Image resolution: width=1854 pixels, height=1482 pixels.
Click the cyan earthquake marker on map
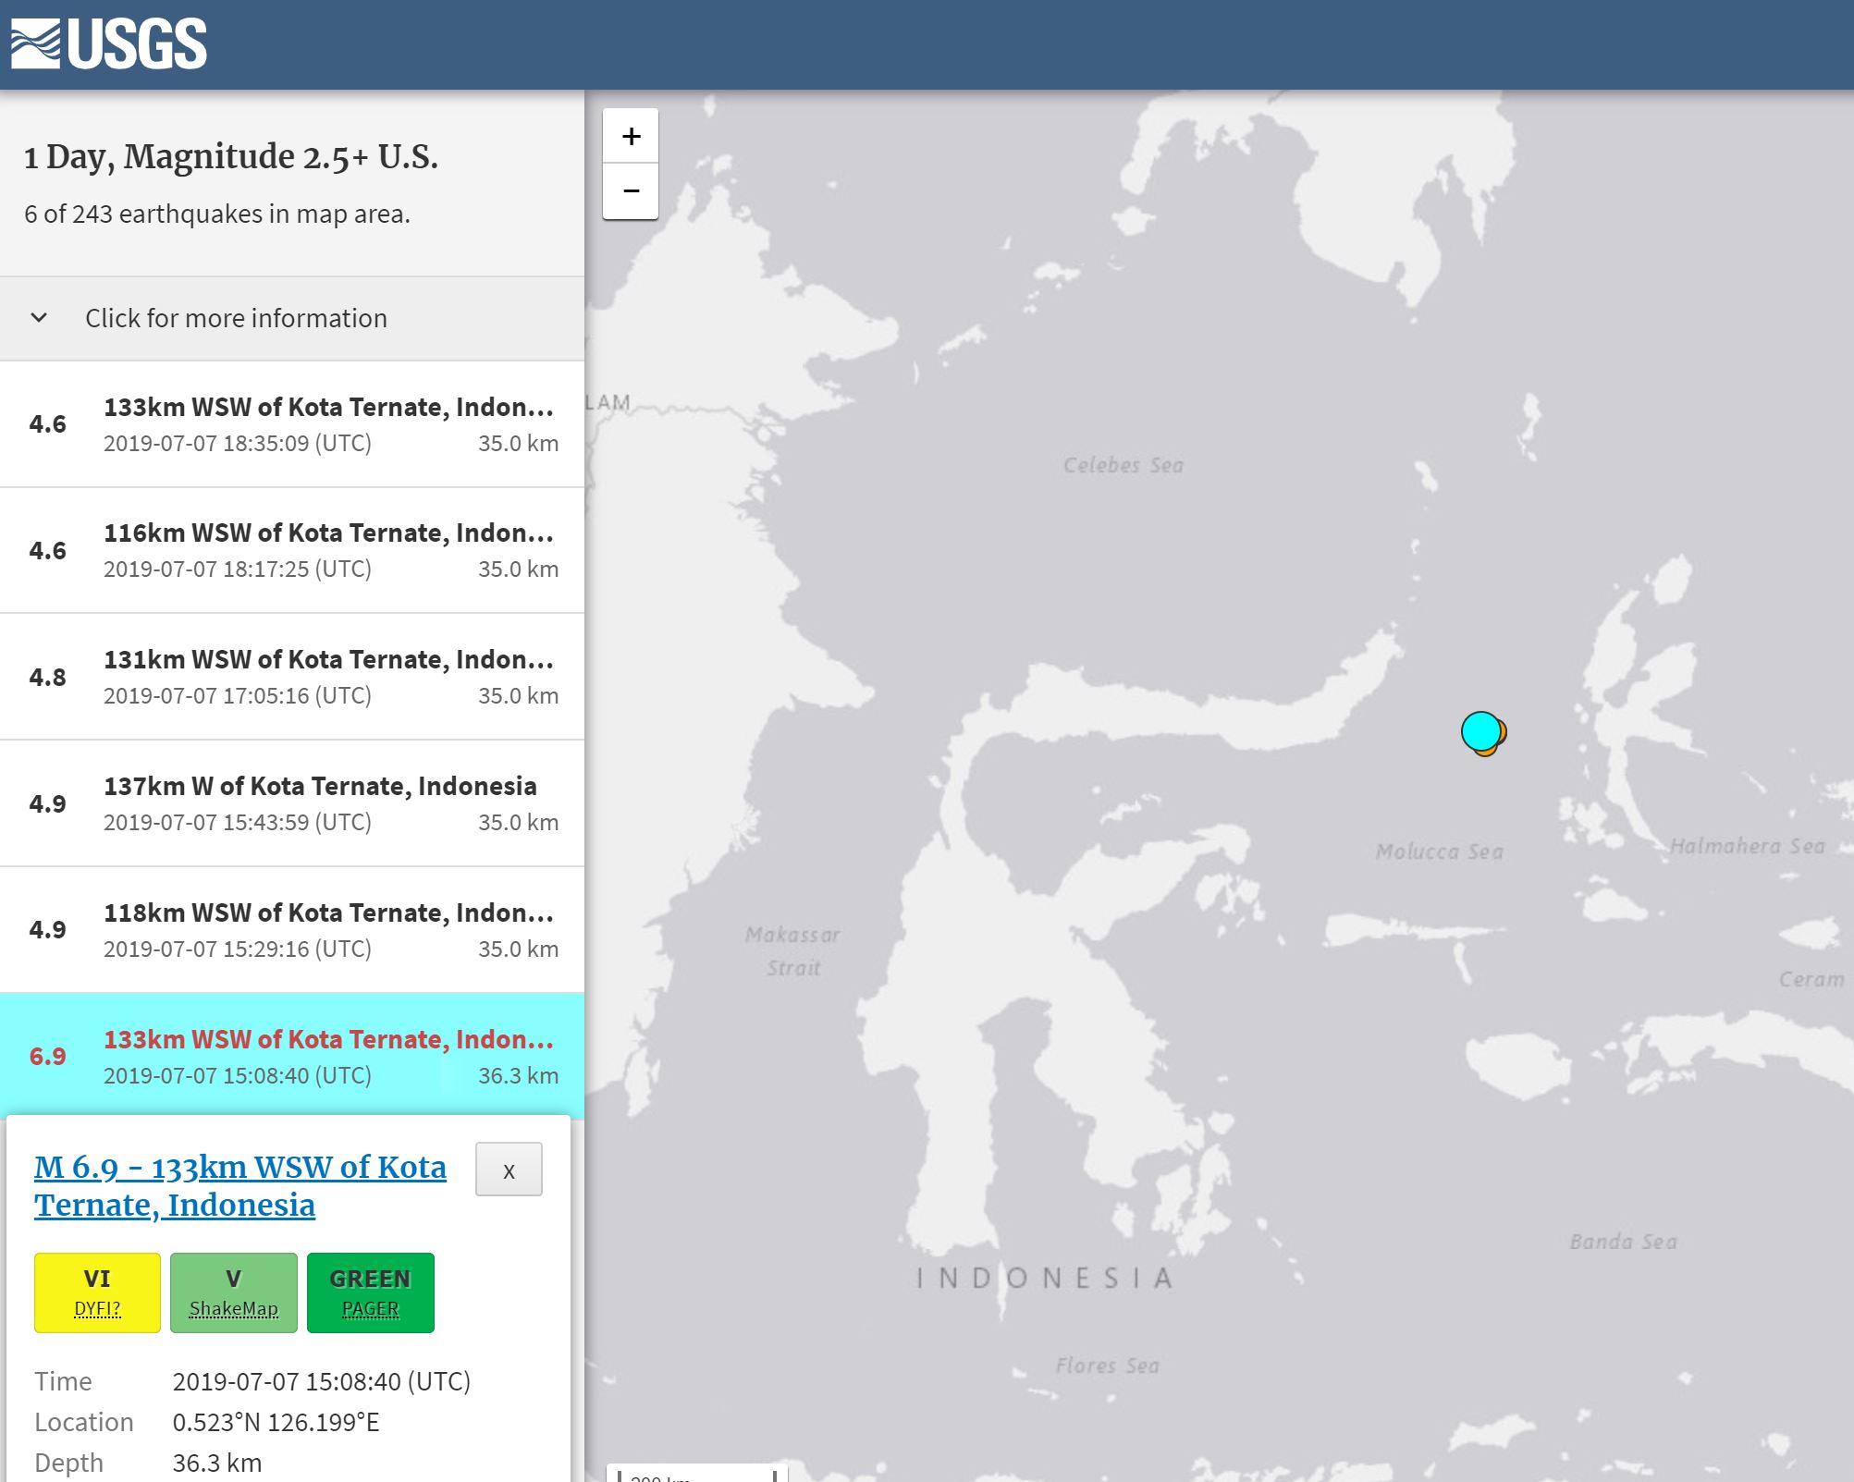click(x=1480, y=731)
